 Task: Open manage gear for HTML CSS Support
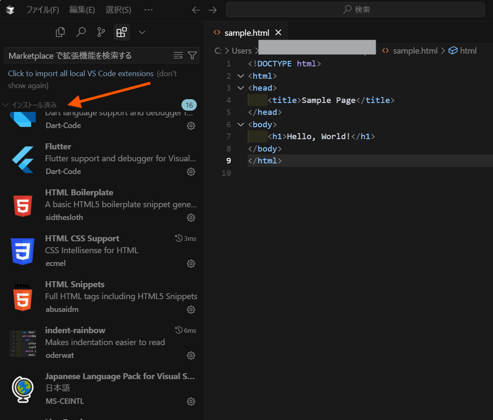(191, 263)
